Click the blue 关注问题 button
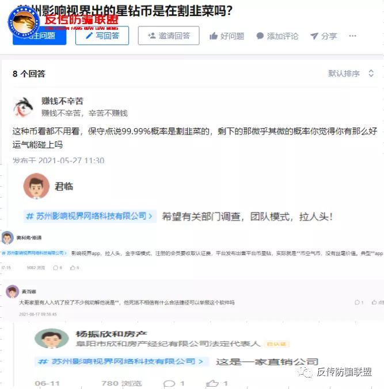This screenshot has height=389, width=384. pos(40,36)
